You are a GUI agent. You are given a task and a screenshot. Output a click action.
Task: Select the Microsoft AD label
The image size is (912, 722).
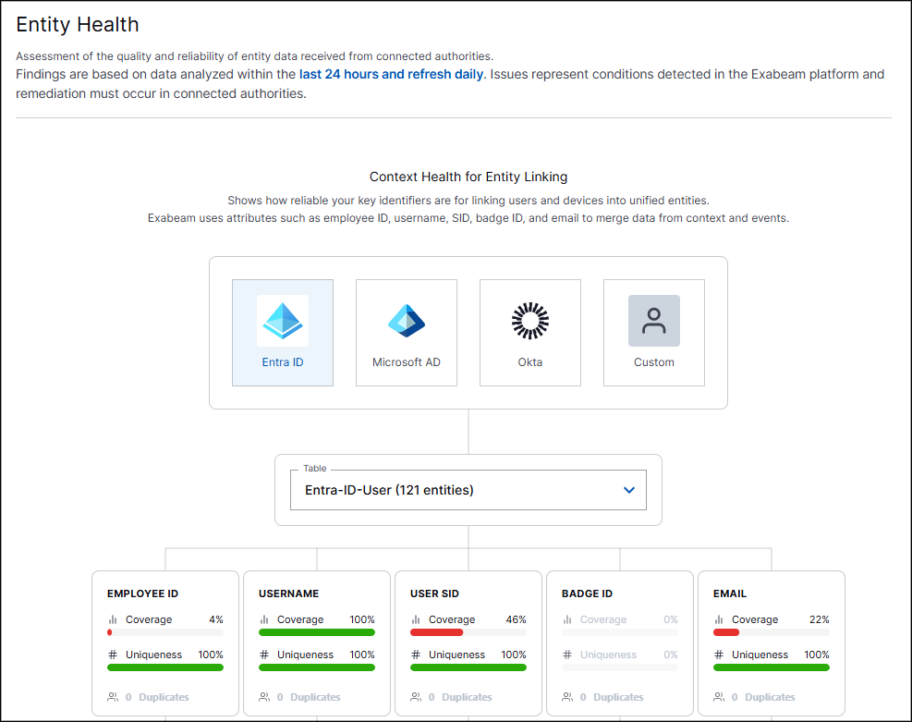pyautogui.click(x=407, y=361)
